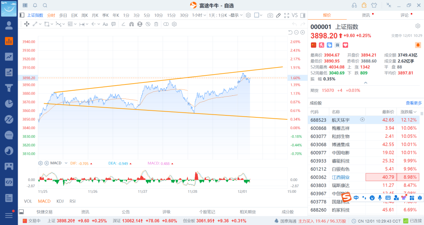
Task: Toggle the magnet snap tool
Action: click(x=132, y=24)
